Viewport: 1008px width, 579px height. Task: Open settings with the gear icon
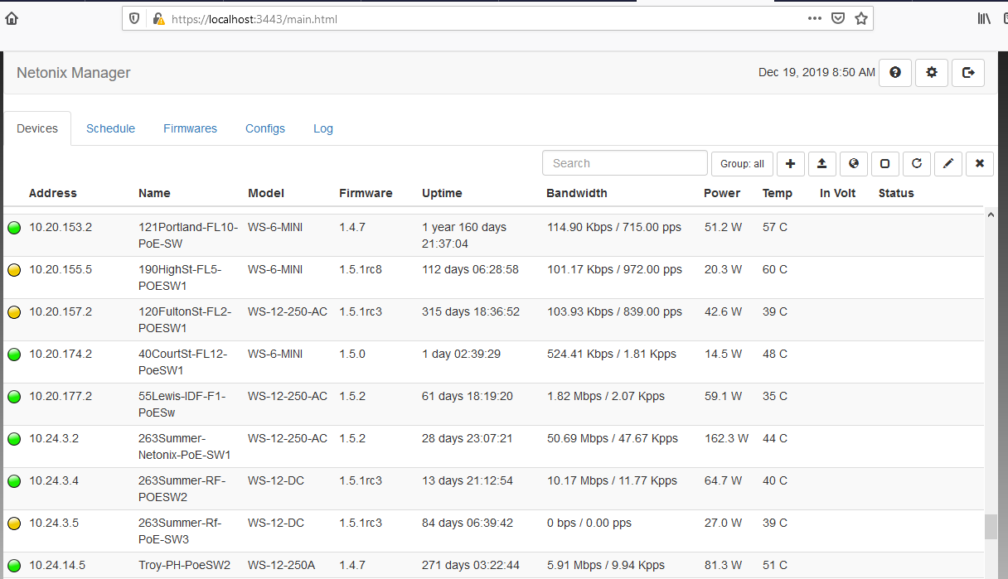932,73
